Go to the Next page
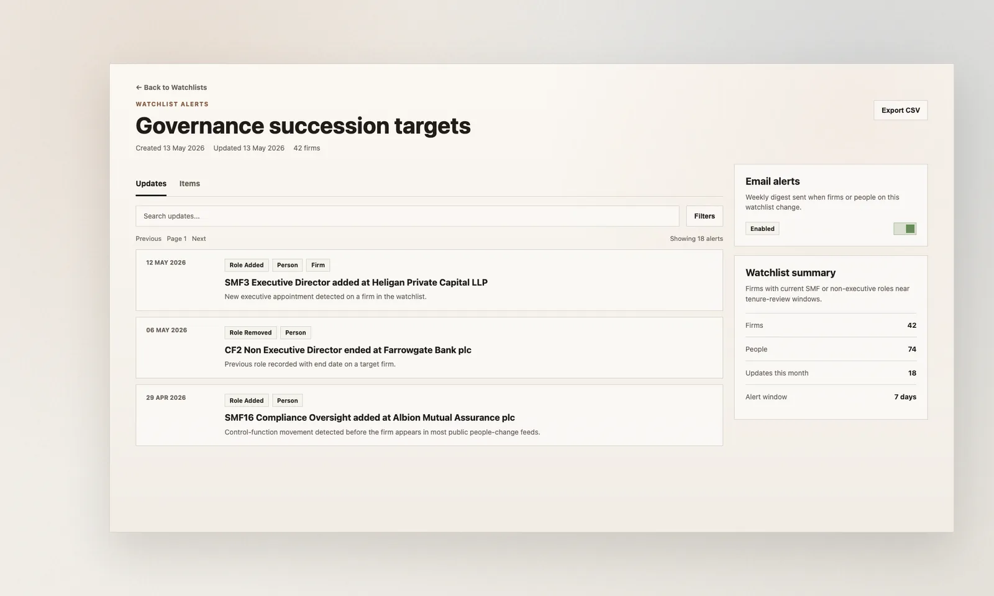Viewport: 994px width, 596px height. point(199,238)
